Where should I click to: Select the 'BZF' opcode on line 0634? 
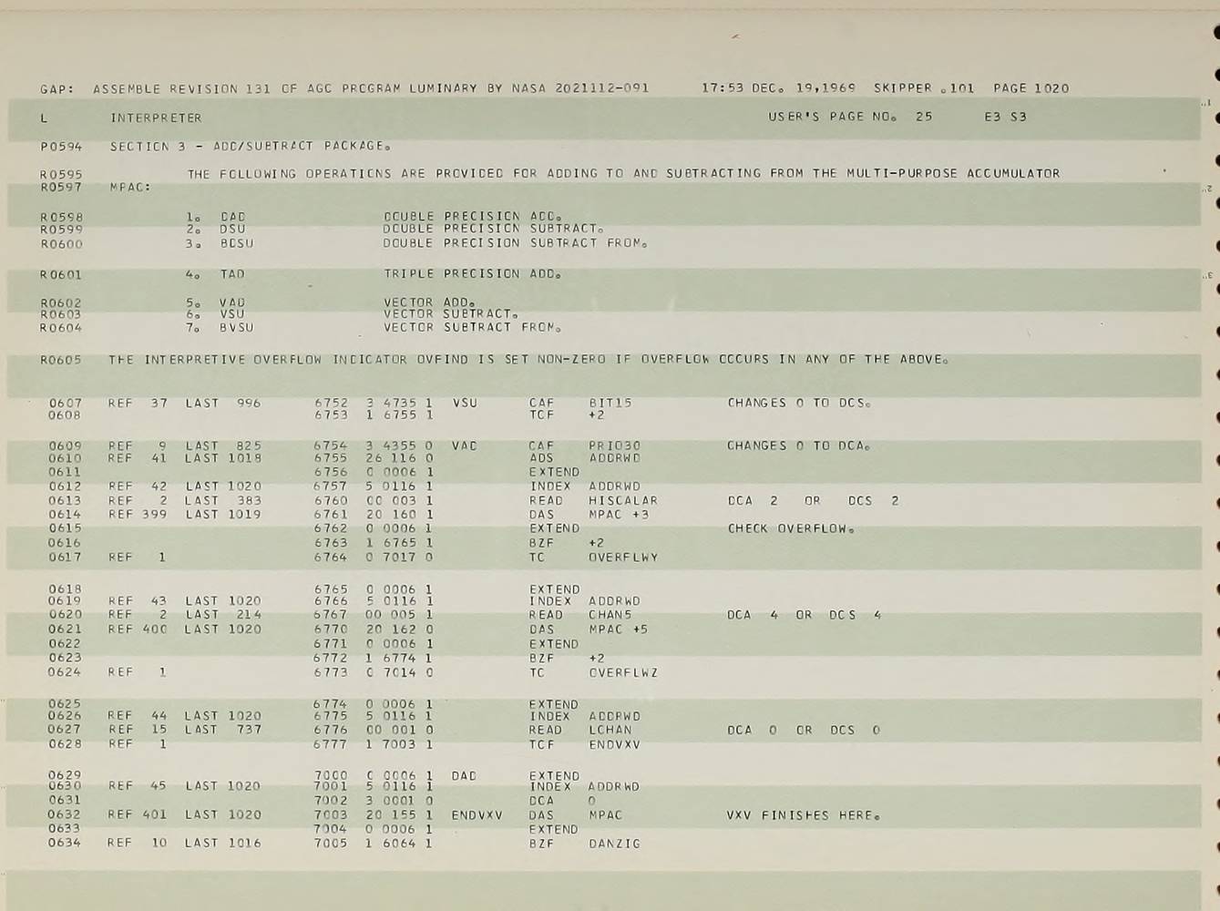pyautogui.click(x=541, y=844)
